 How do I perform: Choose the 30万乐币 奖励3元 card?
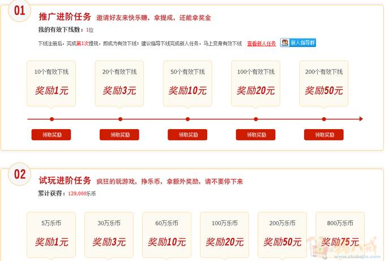[109, 235]
